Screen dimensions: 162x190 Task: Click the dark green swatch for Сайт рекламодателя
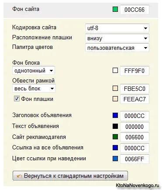[x=115, y=137]
